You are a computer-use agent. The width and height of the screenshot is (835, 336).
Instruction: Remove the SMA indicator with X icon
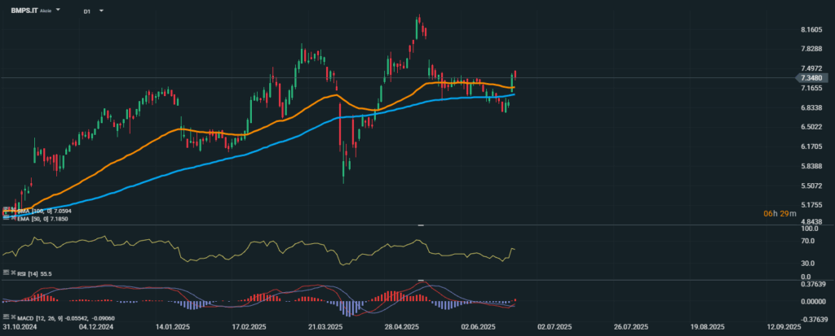pos(13,211)
